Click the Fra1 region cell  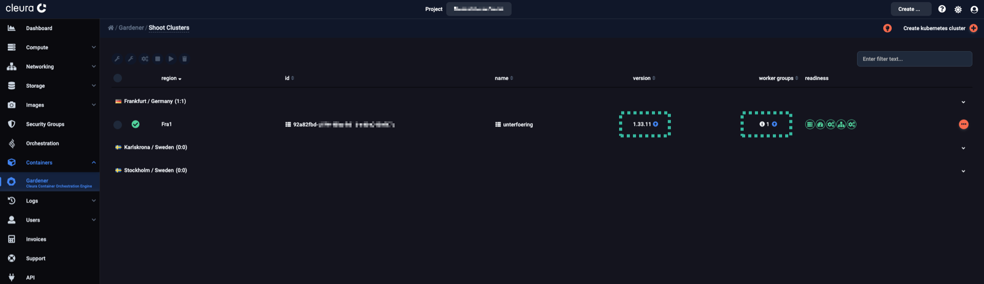[x=167, y=124]
